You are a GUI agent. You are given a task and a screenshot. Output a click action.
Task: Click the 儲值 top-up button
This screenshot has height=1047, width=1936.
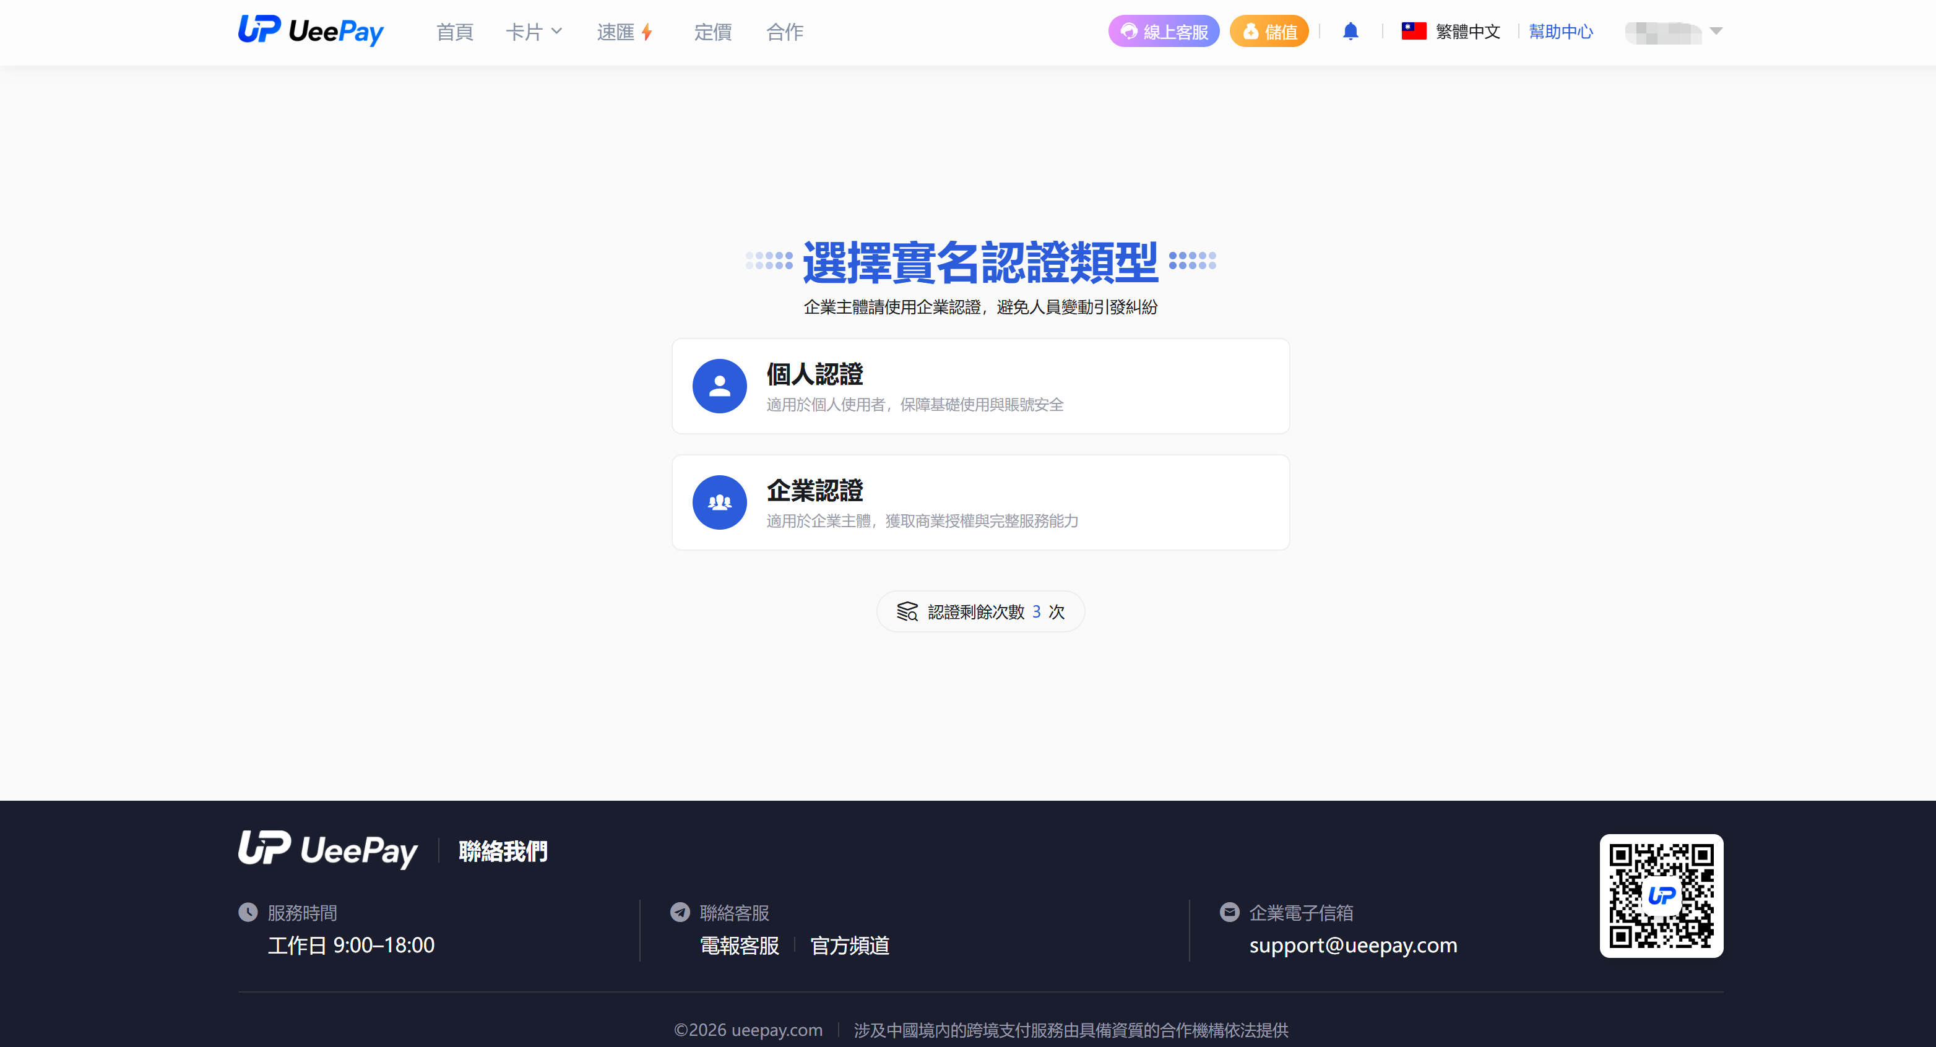[x=1269, y=31]
